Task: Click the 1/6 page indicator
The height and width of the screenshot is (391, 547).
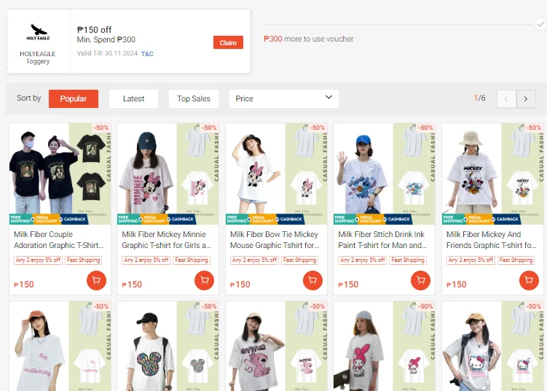Action: coord(479,98)
